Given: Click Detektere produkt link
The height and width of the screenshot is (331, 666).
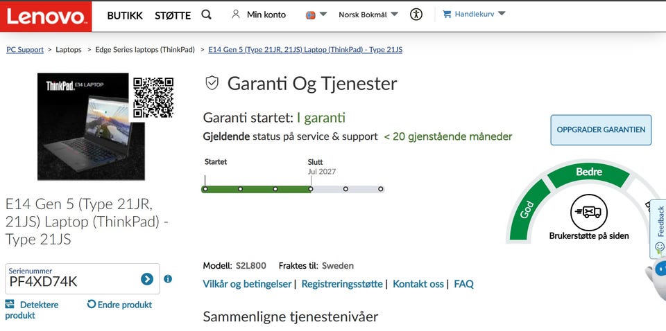Looking at the screenshot, I should (x=31, y=310).
